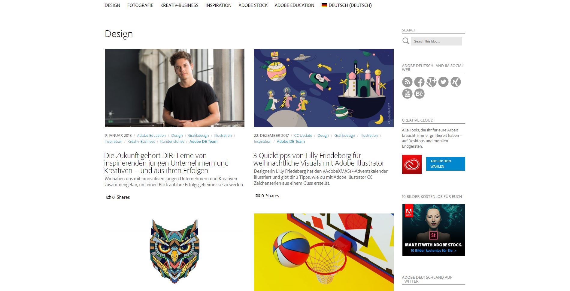Image resolution: width=570 pixels, height=291 pixels.
Task: Open the YouTube social icon
Action: point(407,94)
